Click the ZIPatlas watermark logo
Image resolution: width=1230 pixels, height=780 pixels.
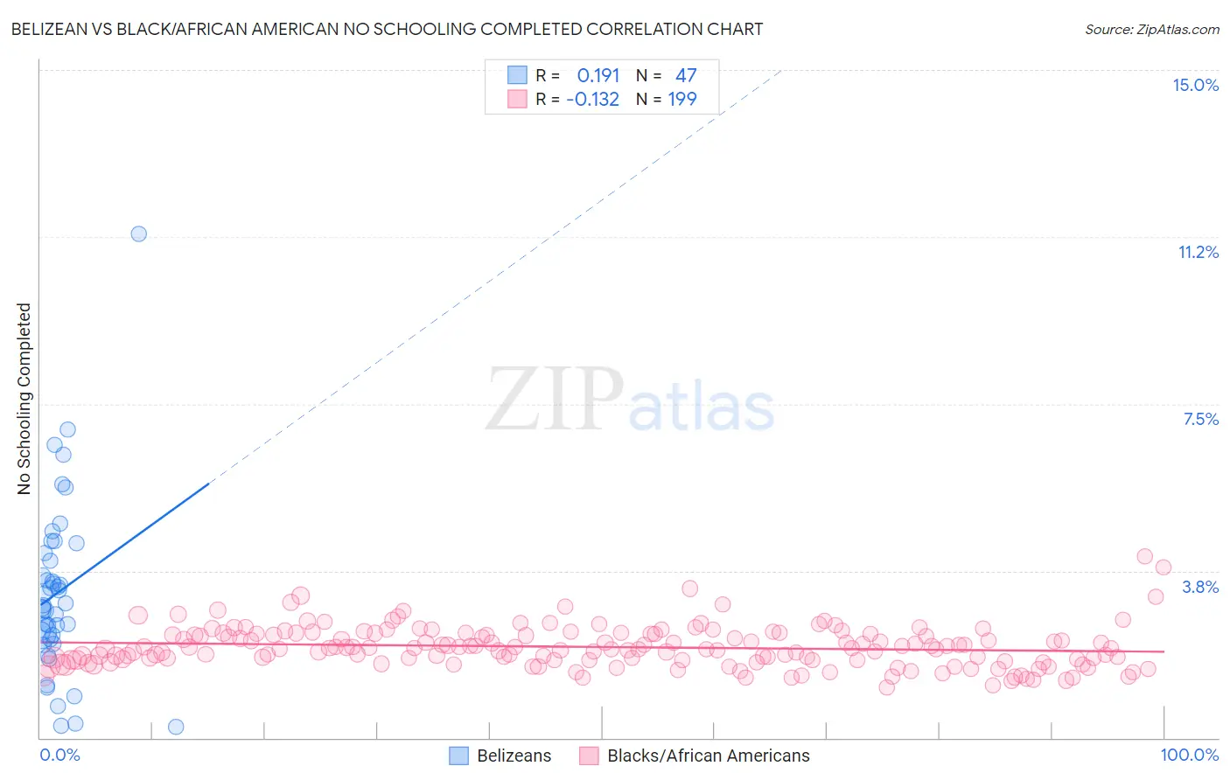click(x=630, y=400)
